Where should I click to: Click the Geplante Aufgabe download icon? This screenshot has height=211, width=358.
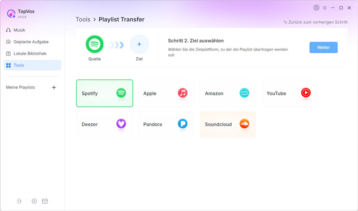[x=8, y=42]
